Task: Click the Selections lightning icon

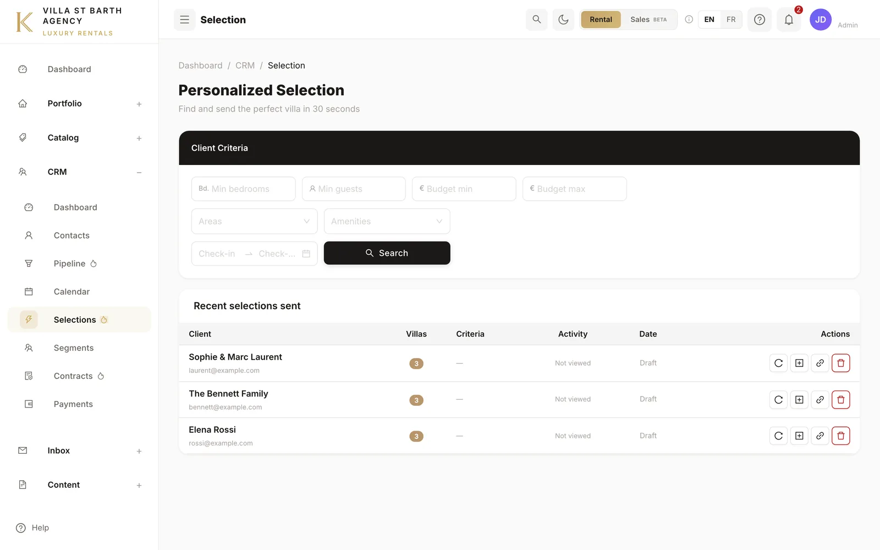Action: [29, 320]
